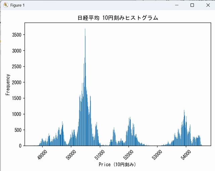Click the Frequency y-axis label
The image size is (215, 171).
click(x=7, y=84)
